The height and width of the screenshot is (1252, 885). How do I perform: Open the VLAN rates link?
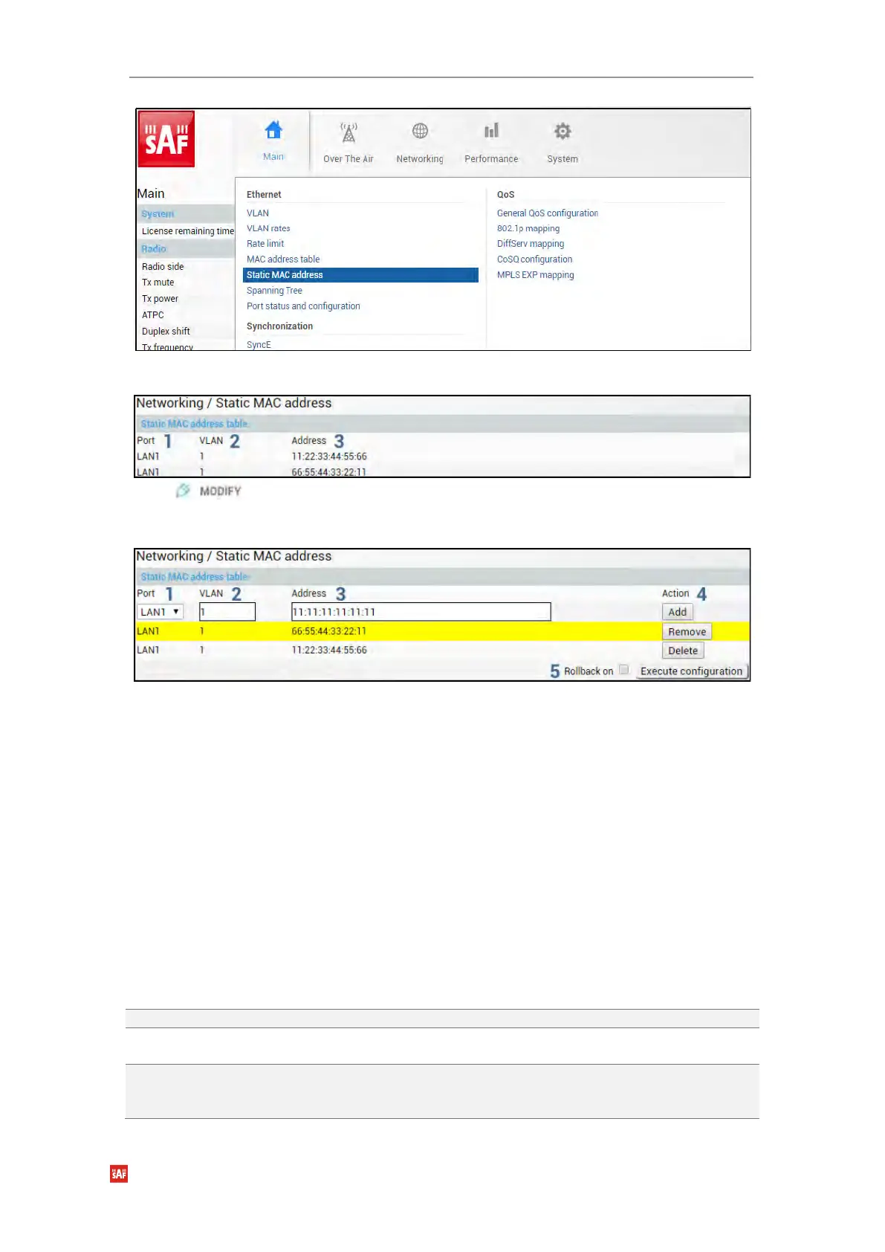point(268,228)
